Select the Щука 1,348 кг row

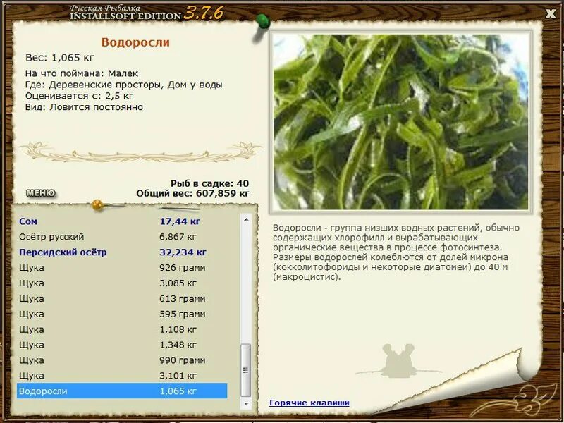click(122, 345)
